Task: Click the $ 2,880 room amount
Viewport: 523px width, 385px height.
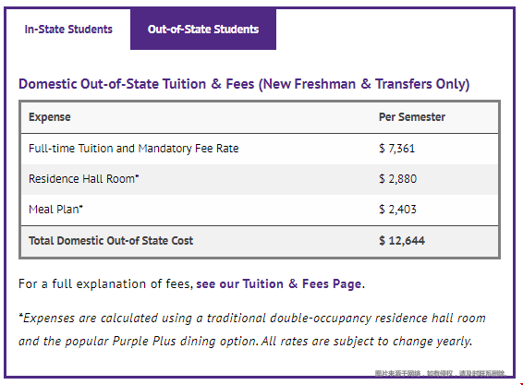Action: click(397, 179)
